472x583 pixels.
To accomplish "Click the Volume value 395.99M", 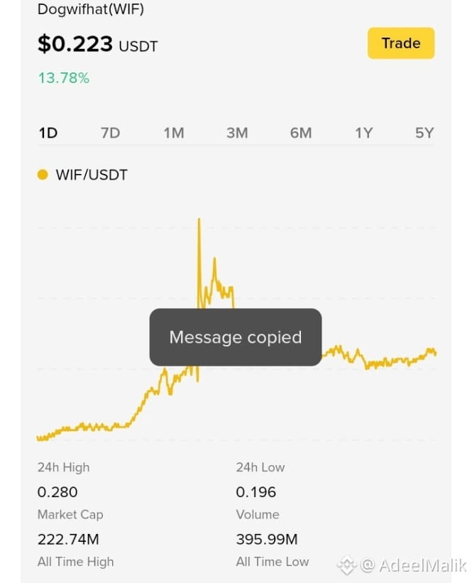I will pos(267,539).
